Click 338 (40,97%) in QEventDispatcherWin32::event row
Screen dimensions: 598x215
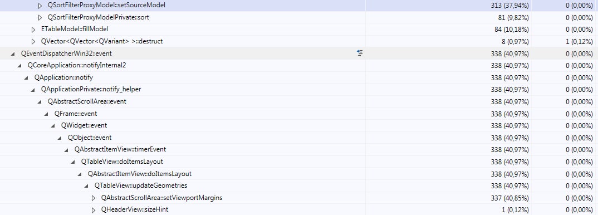(x=510, y=53)
